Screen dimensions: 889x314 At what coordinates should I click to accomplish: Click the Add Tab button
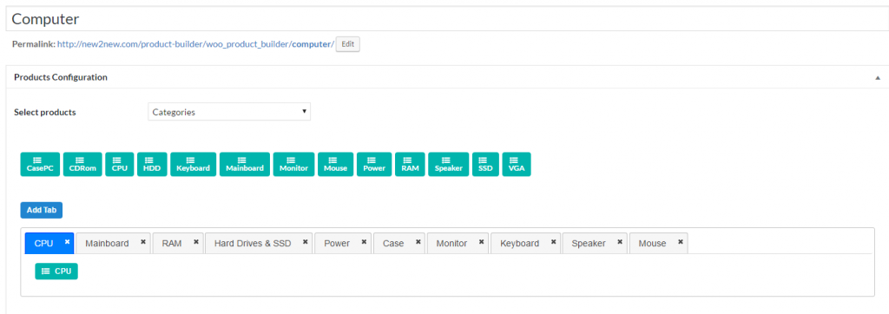(42, 210)
